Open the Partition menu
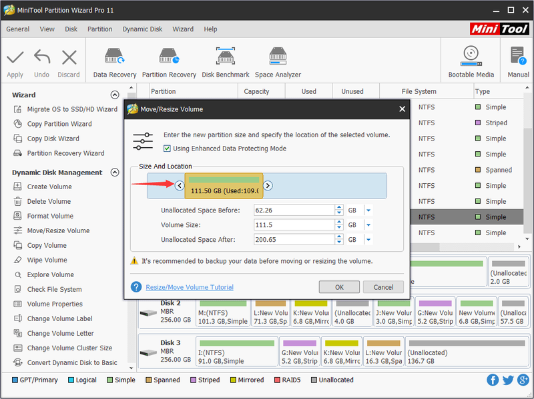534x399 pixels. (99, 29)
